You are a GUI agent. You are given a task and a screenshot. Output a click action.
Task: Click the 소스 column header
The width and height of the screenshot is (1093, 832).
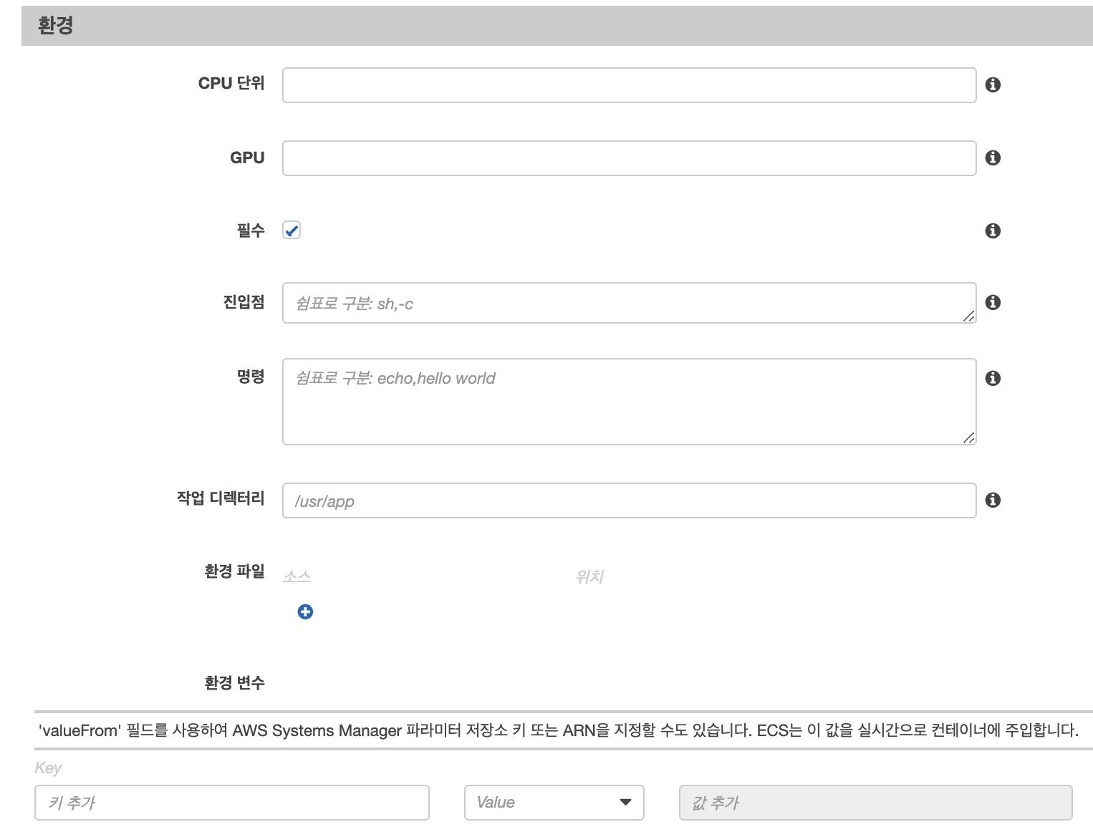click(x=297, y=576)
